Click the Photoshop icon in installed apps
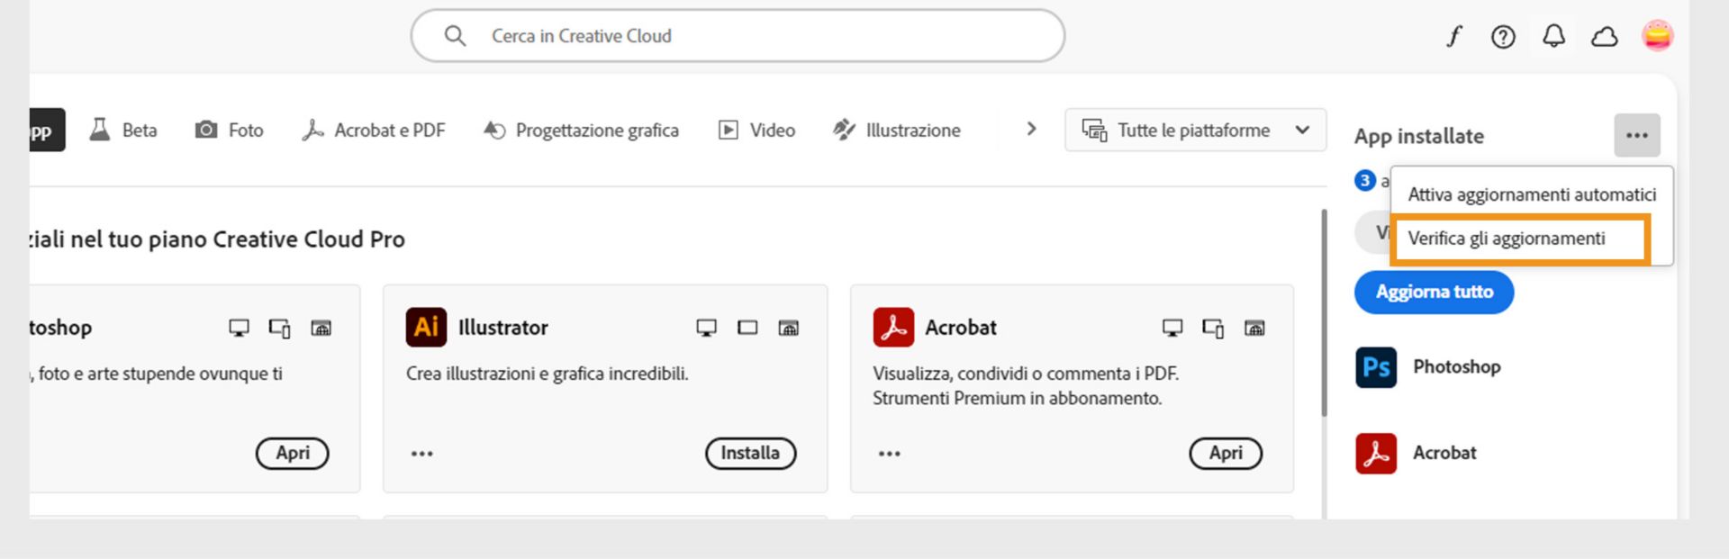Viewport: 1729px width, 559px height. [1376, 367]
